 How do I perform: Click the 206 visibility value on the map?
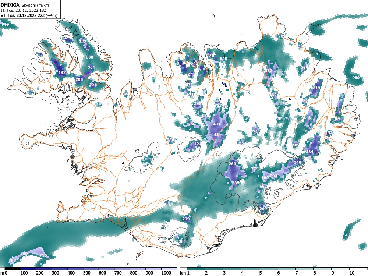[x=79, y=79]
